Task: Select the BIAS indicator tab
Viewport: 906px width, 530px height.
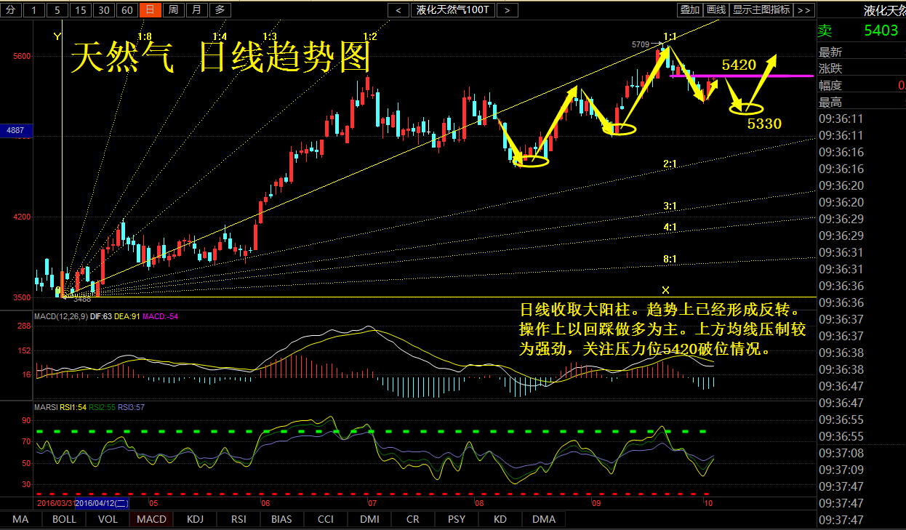Action: coord(281,519)
